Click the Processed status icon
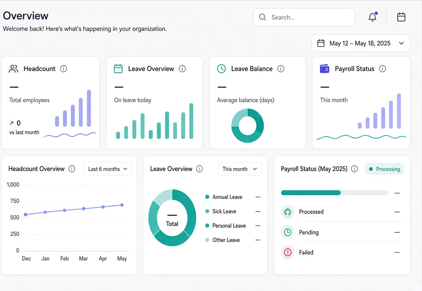Image resolution: width=422 pixels, height=291 pixels. point(287,212)
